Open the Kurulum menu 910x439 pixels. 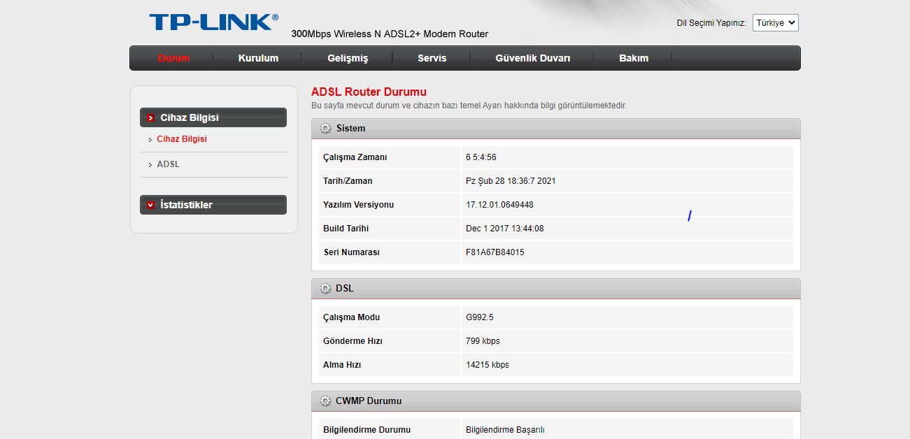click(x=258, y=58)
